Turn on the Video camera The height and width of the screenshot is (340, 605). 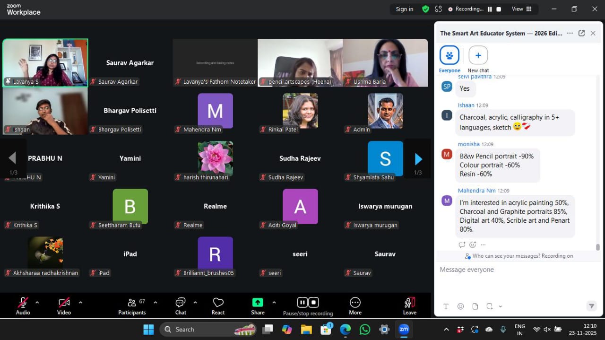64,303
